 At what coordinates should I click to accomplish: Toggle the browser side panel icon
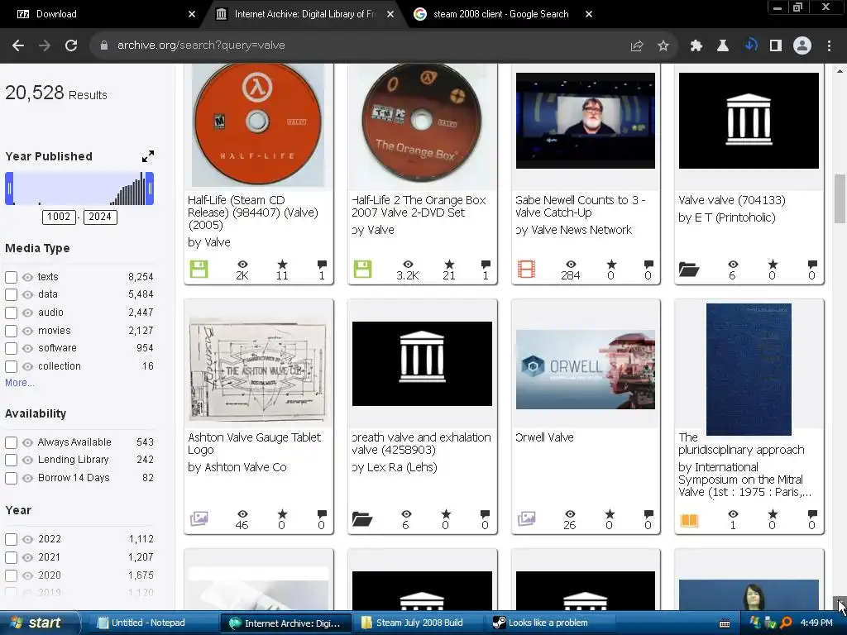tap(776, 46)
